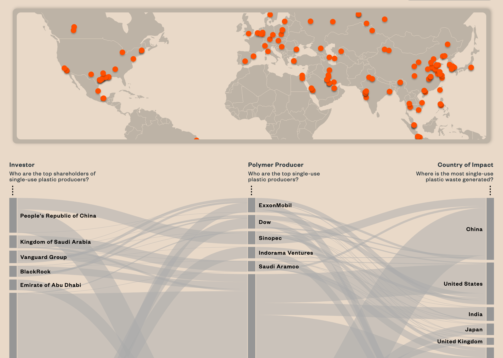Click the map marker in Vietnam

(422, 103)
